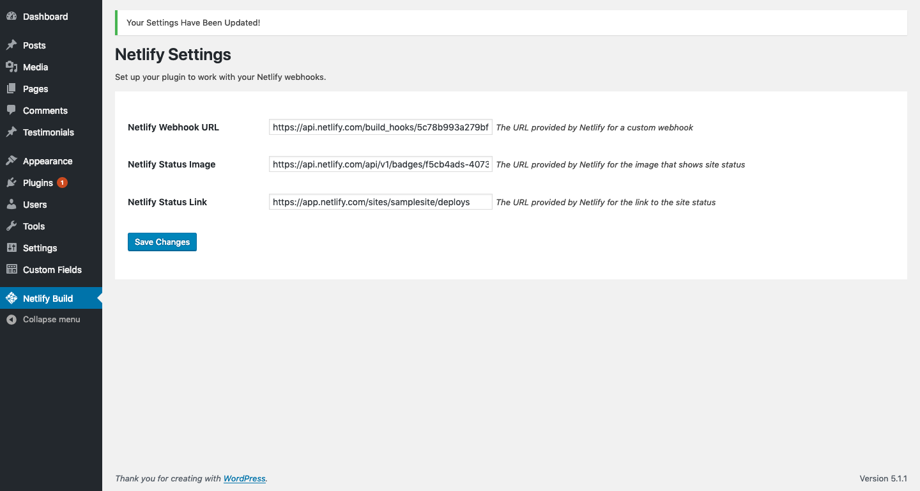The width and height of the screenshot is (920, 491).
Task: Click the Netlify Build diamond icon
Action: [x=11, y=299]
